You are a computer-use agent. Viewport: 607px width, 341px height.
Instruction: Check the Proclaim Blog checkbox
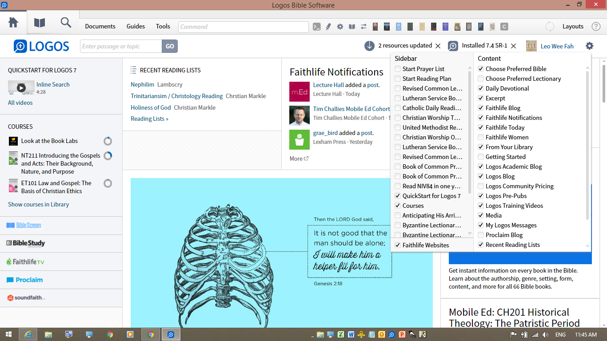[481, 235]
